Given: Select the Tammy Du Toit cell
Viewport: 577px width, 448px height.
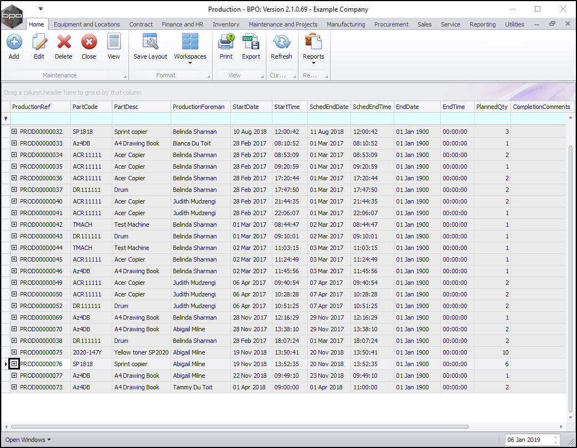Looking at the screenshot, I should [x=200, y=387].
